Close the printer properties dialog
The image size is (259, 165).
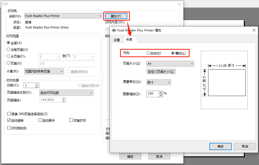254,30
